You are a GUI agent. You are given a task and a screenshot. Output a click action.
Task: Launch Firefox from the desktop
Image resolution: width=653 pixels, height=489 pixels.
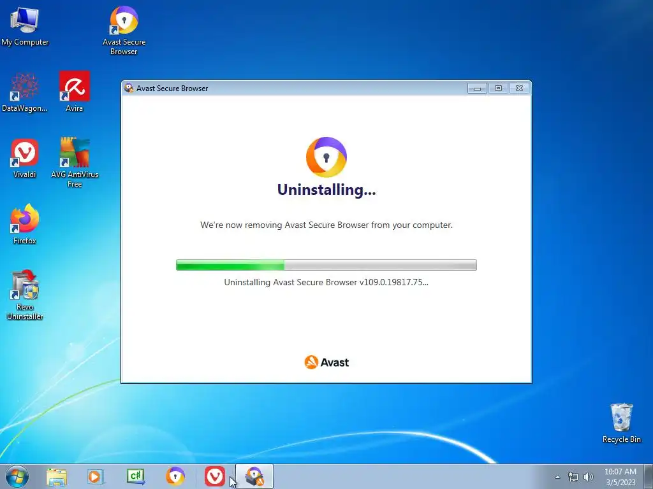click(x=25, y=224)
